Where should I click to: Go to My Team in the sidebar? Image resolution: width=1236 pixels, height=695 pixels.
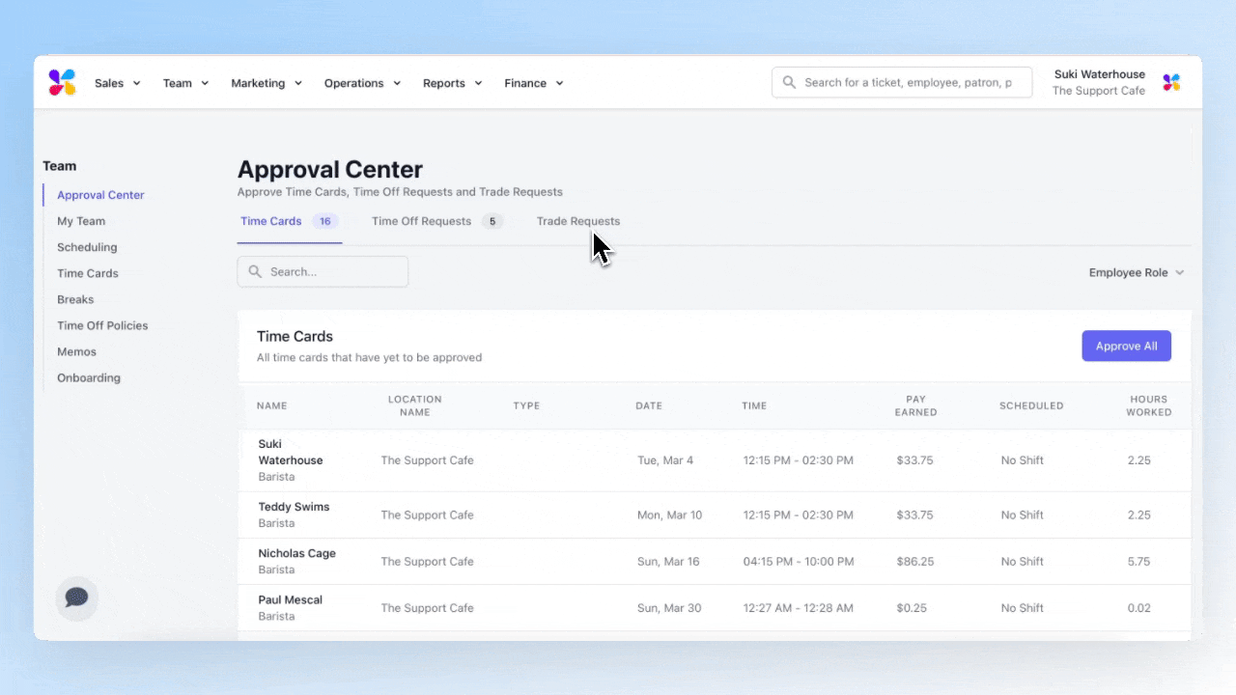81,221
